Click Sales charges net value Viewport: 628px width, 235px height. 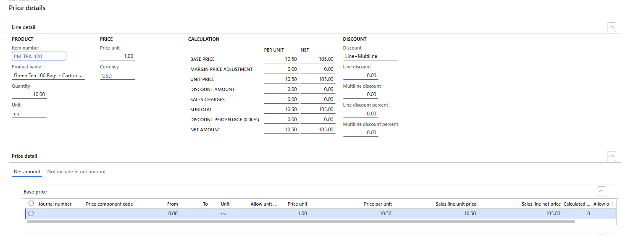(x=318, y=99)
